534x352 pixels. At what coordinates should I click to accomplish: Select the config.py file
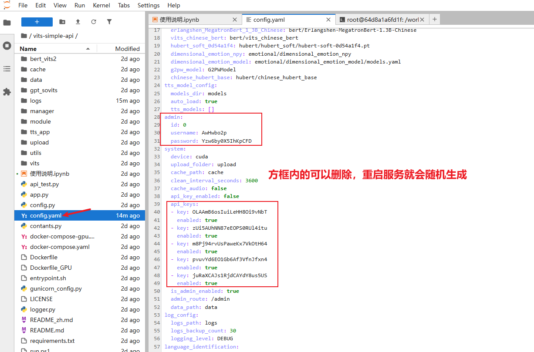click(80, 205)
